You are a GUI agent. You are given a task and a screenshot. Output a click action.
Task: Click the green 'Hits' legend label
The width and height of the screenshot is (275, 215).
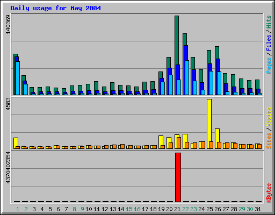[x=269, y=22]
